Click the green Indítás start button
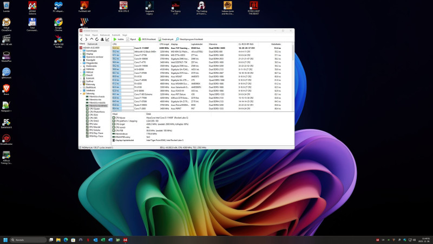 117,39
